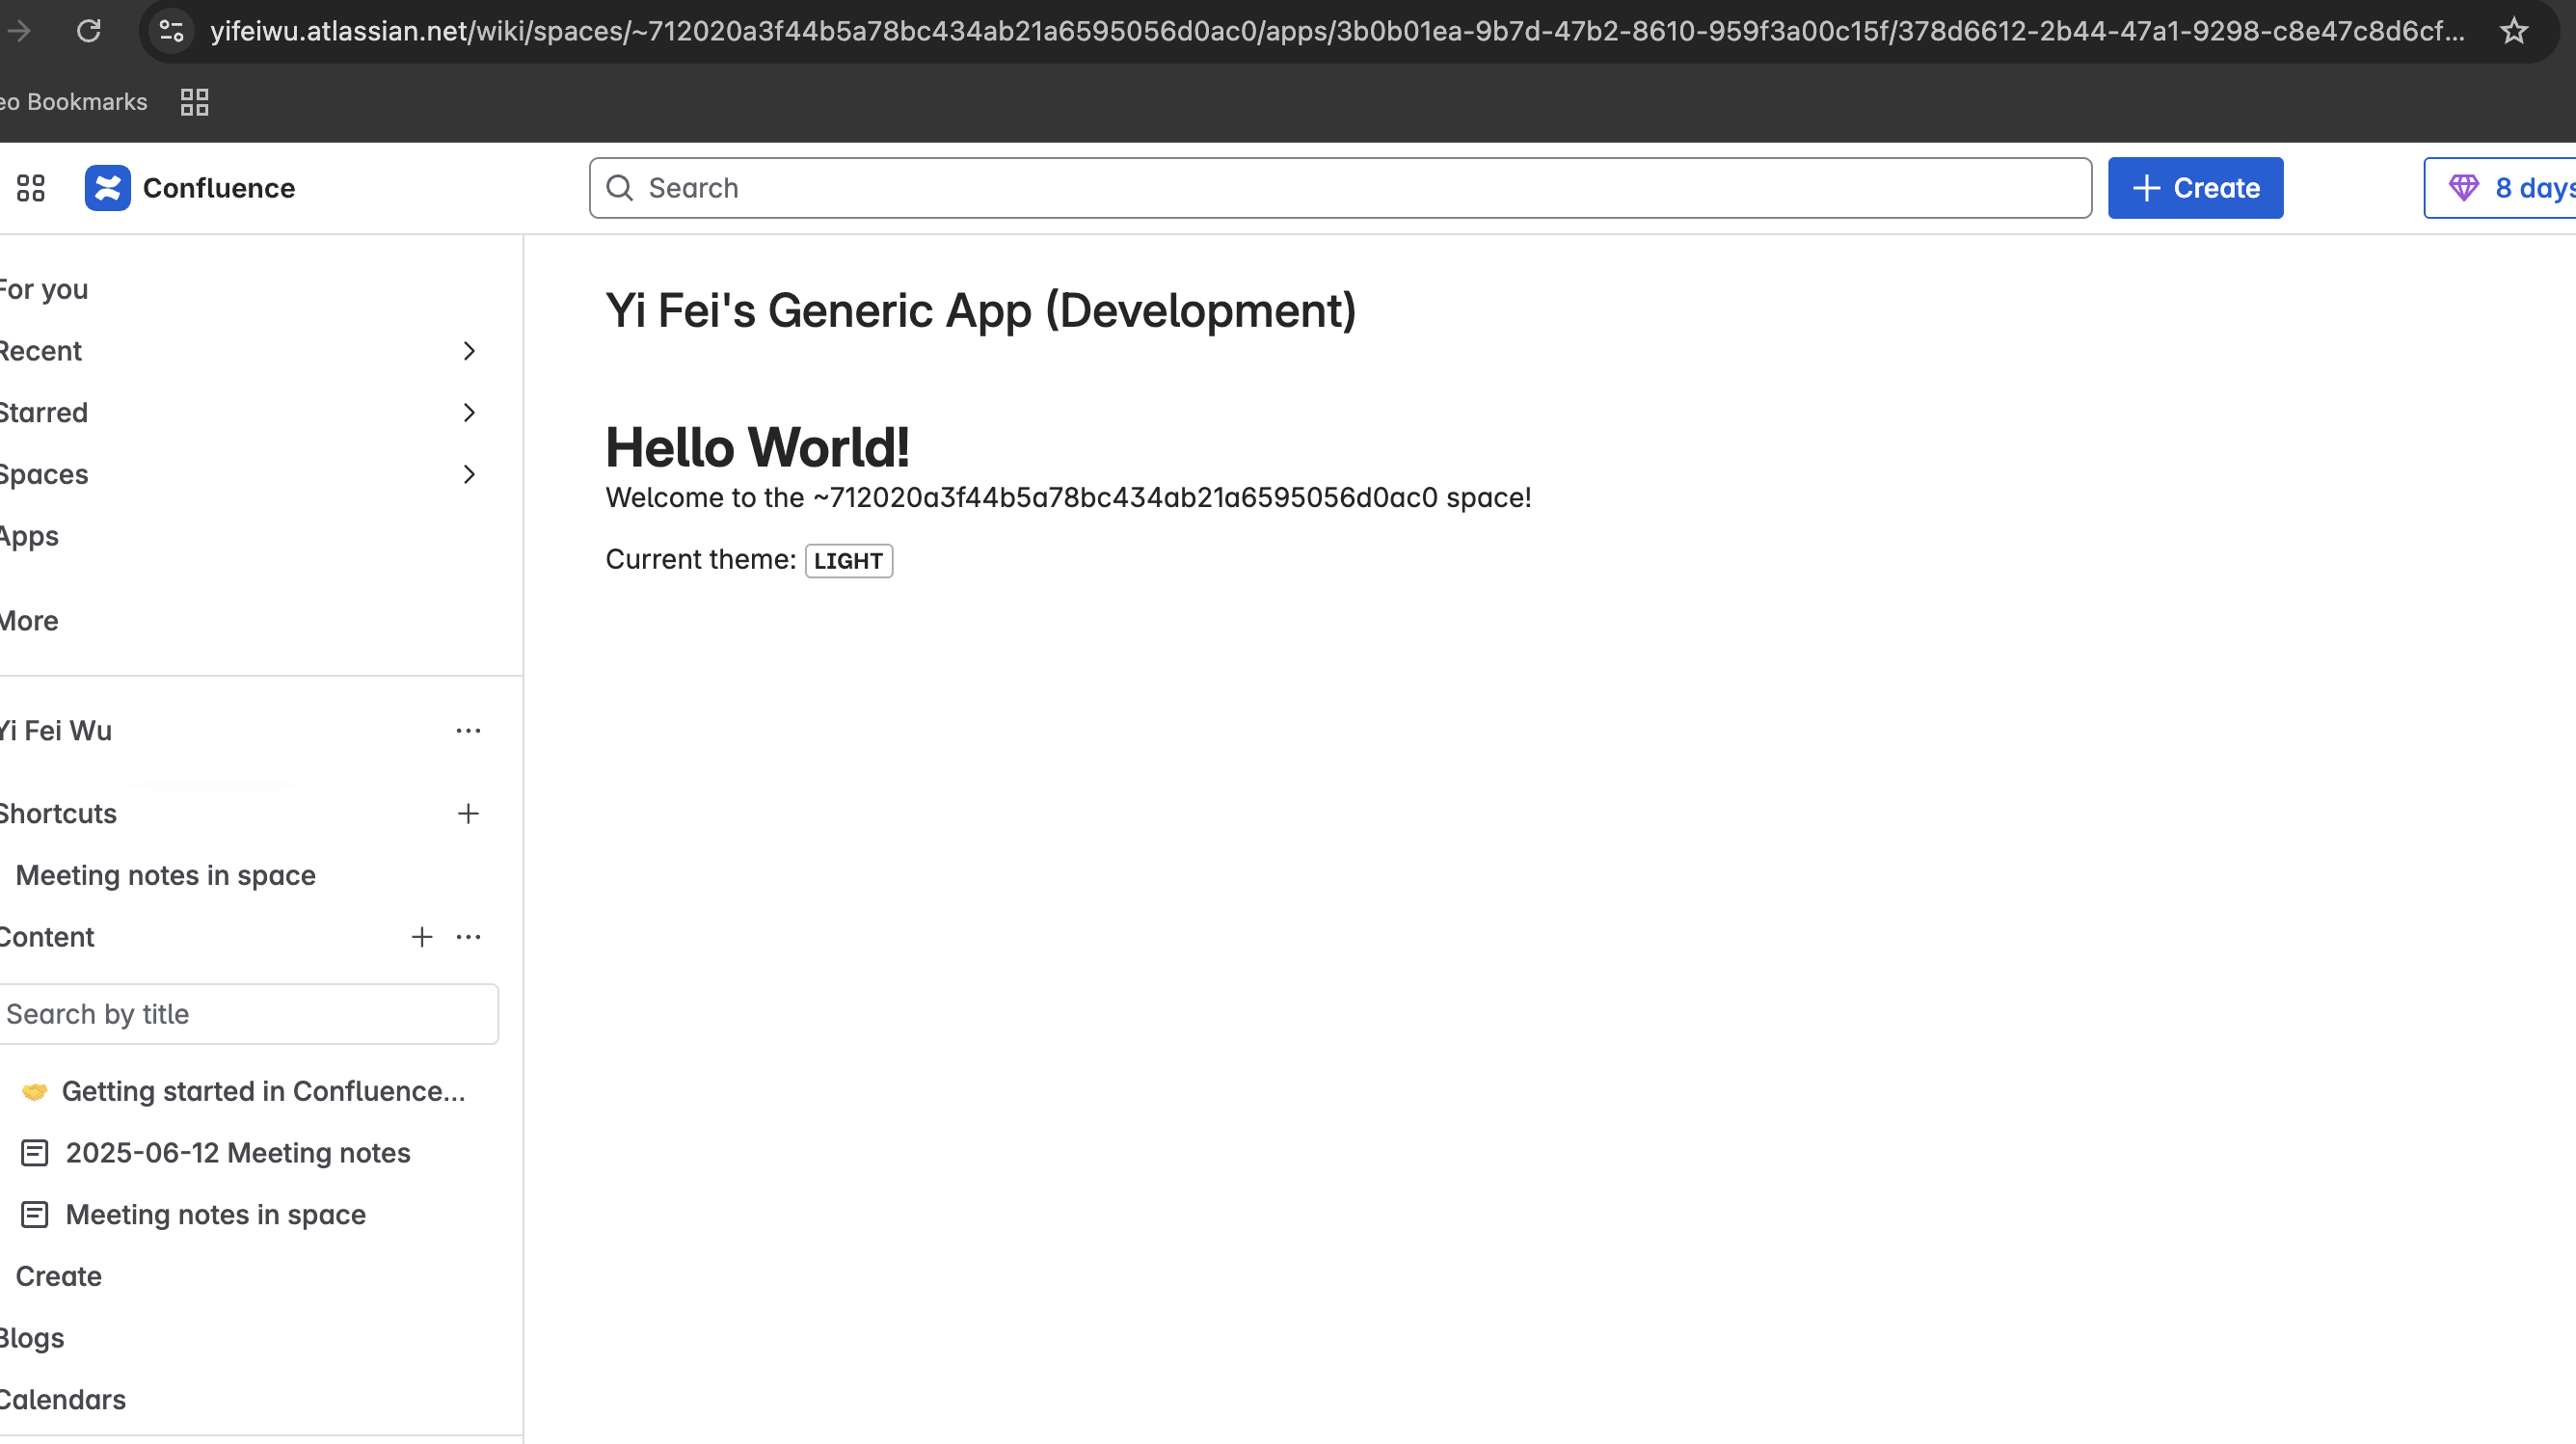Screen dimensions: 2576x1444
Task: Add a shortcut with the plus icon
Action: [x=468, y=814]
